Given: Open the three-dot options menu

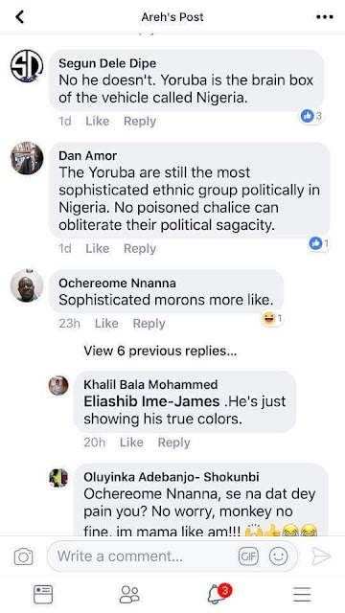Looking at the screenshot, I should (x=325, y=17).
